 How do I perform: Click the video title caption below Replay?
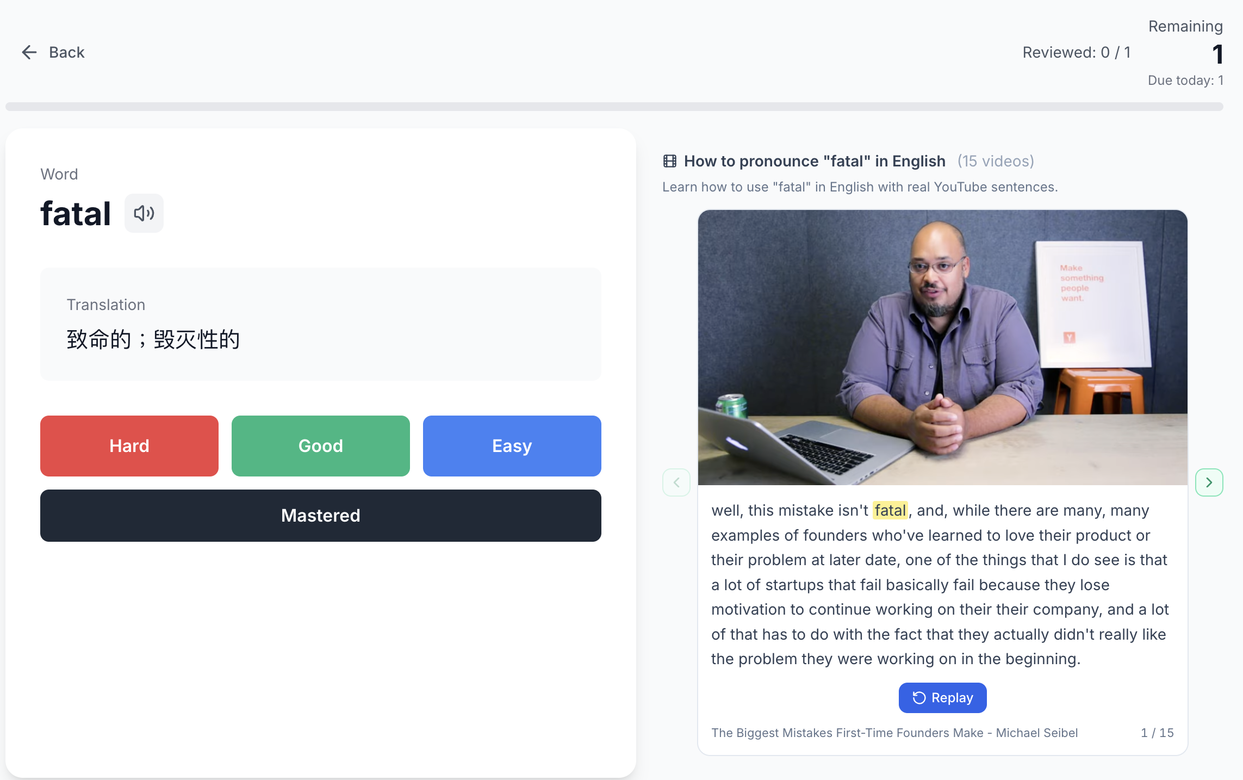(x=894, y=733)
